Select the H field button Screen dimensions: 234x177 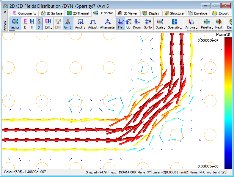pos(32,24)
